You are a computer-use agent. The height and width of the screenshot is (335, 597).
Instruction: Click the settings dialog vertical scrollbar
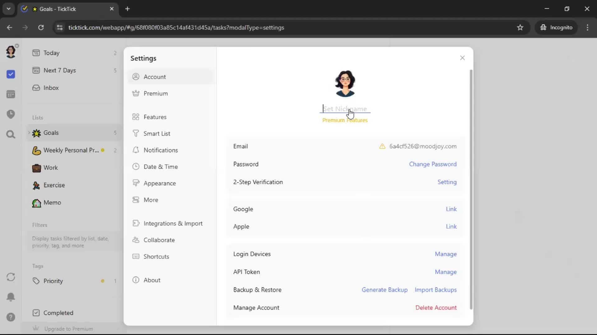pyautogui.click(x=471, y=189)
